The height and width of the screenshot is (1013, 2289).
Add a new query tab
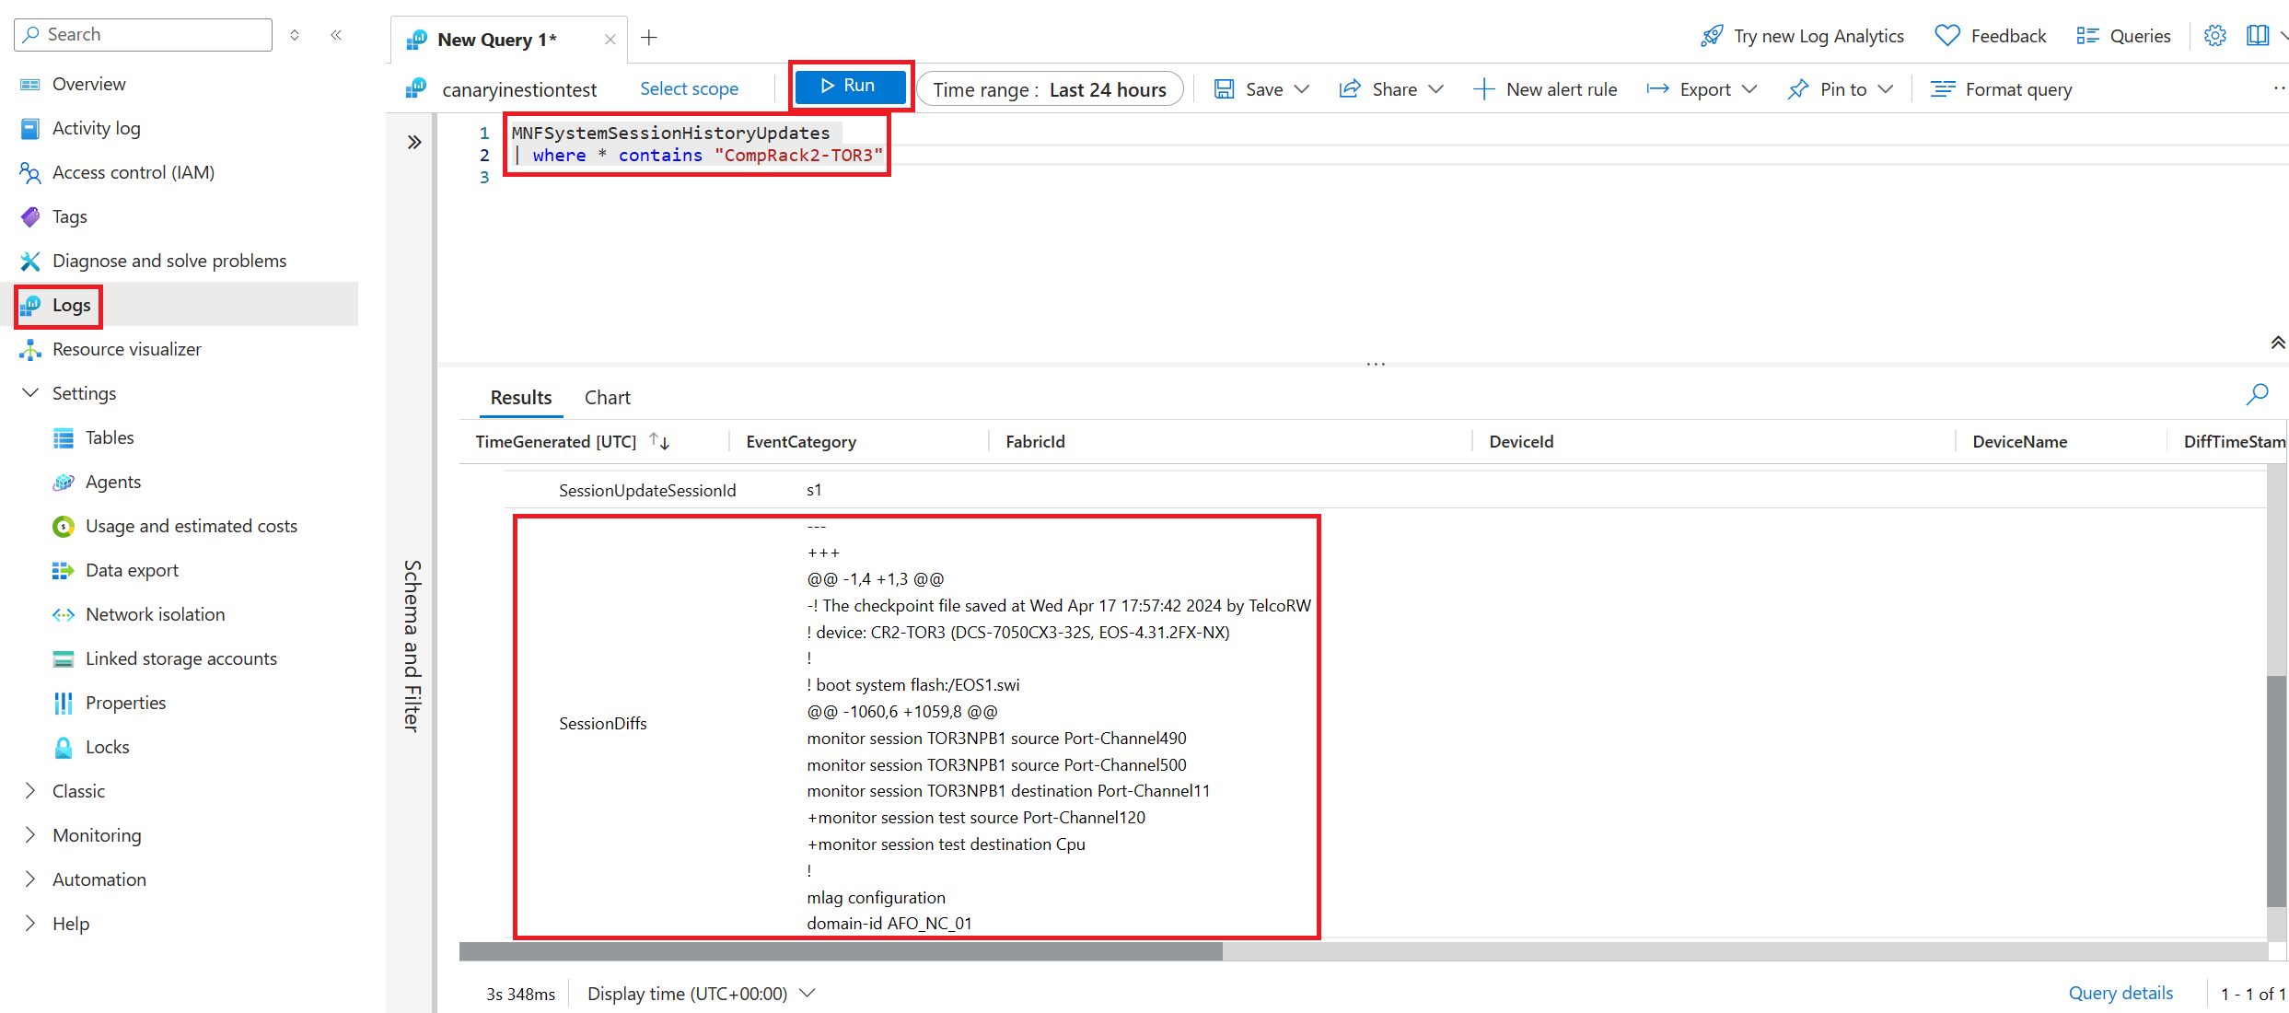click(x=649, y=38)
